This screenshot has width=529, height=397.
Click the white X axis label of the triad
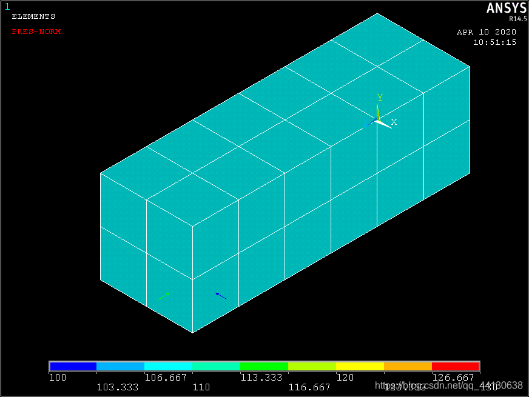(x=394, y=122)
